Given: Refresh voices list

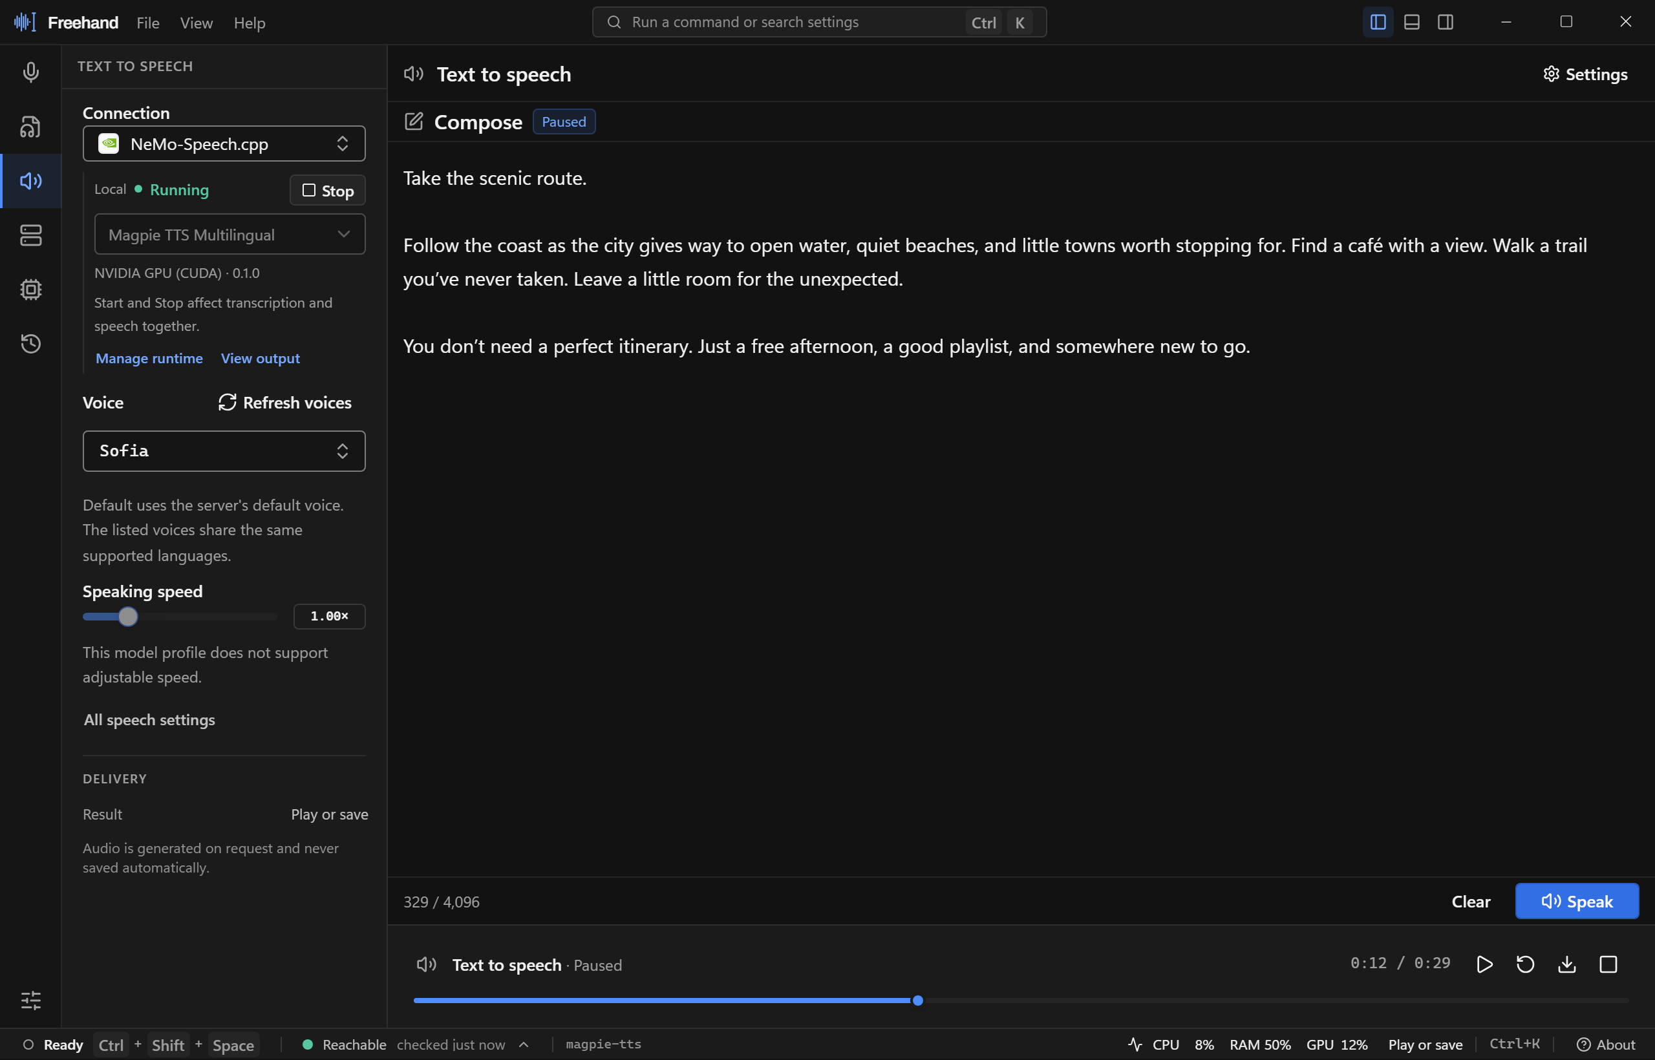Looking at the screenshot, I should [285, 402].
